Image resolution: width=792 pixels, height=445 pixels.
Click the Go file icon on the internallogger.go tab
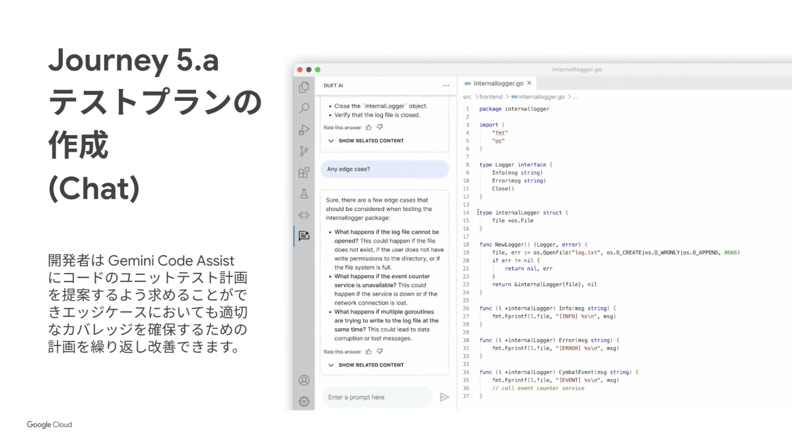pos(467,84)
